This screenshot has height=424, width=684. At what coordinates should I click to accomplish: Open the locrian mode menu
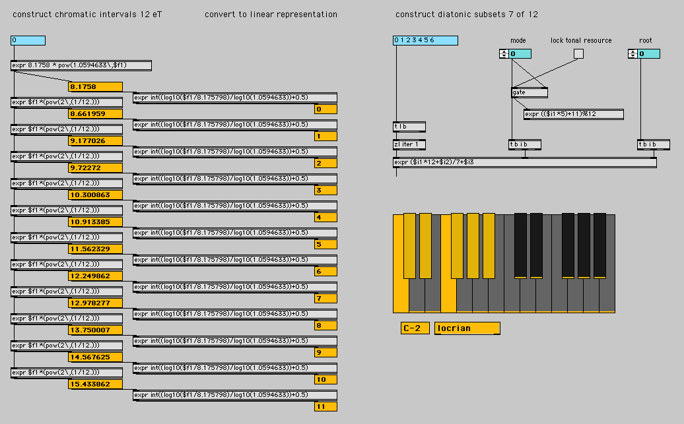467,328
